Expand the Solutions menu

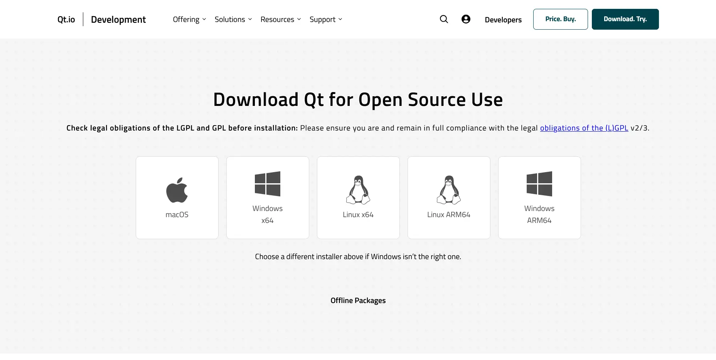pyautogui.click(x=233, y=19)
